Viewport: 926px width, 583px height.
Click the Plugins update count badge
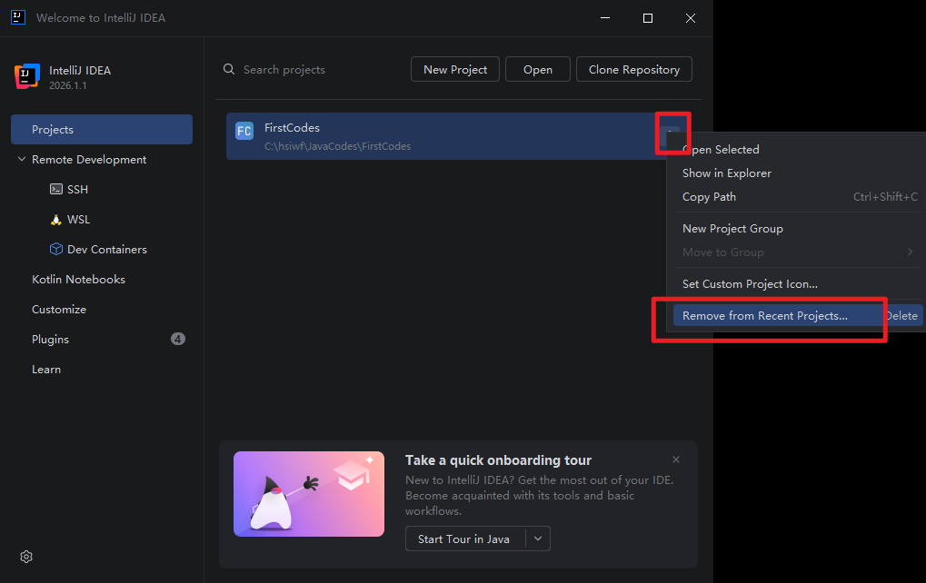pos(178,339)
